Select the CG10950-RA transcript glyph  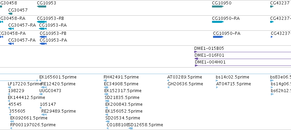point(218,22)
